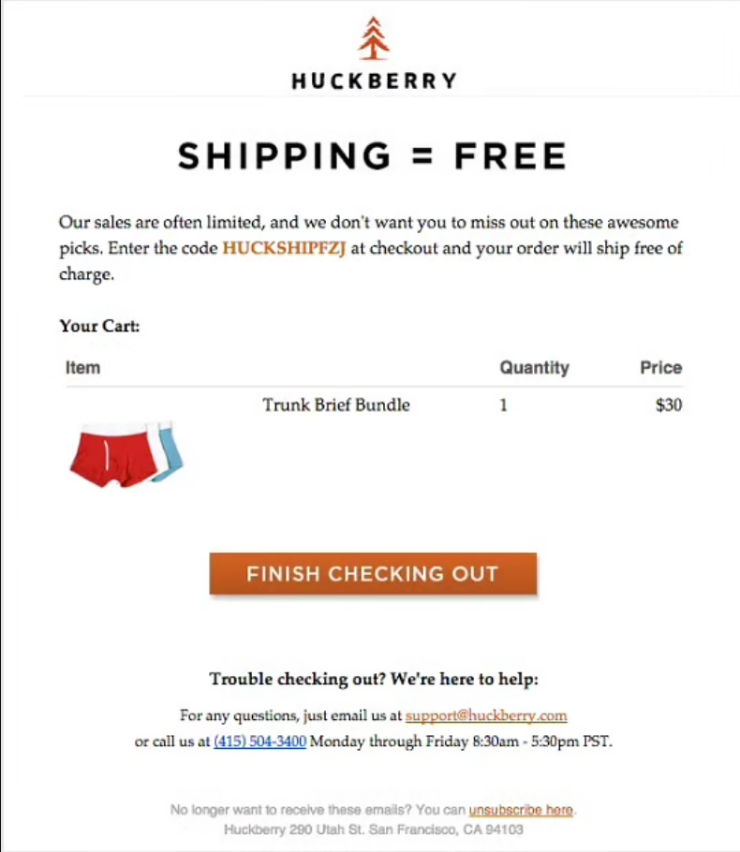This screenshot has height=852, width=740.
Task: Call the (415) 504-3400 phone link
Action: (259, 742)
